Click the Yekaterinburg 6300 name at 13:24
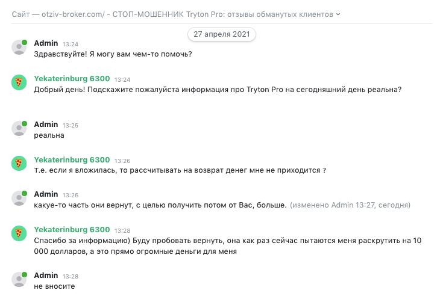 point(72,79)
